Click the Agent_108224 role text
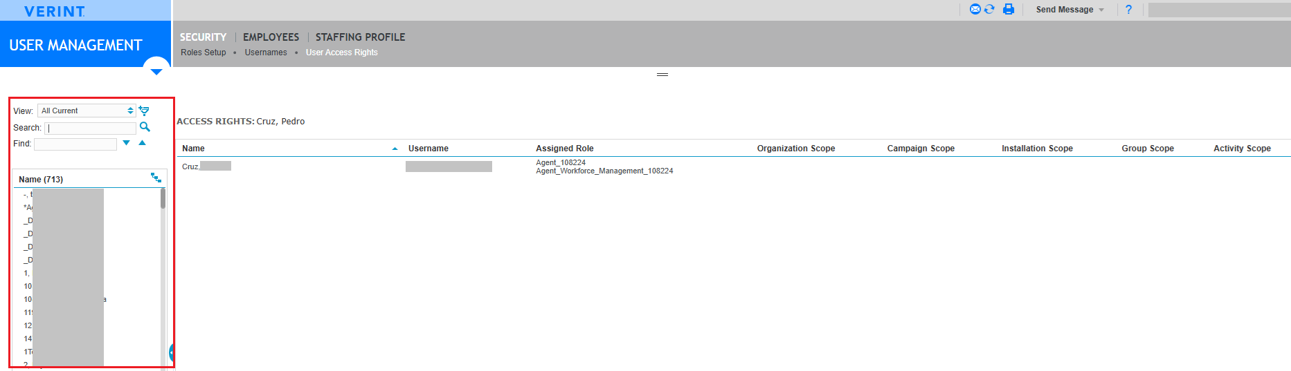Viewport: 1291px width, 371px height. pos(561,163)
